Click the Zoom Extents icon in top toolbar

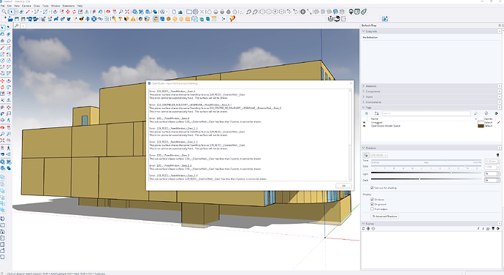127,12
